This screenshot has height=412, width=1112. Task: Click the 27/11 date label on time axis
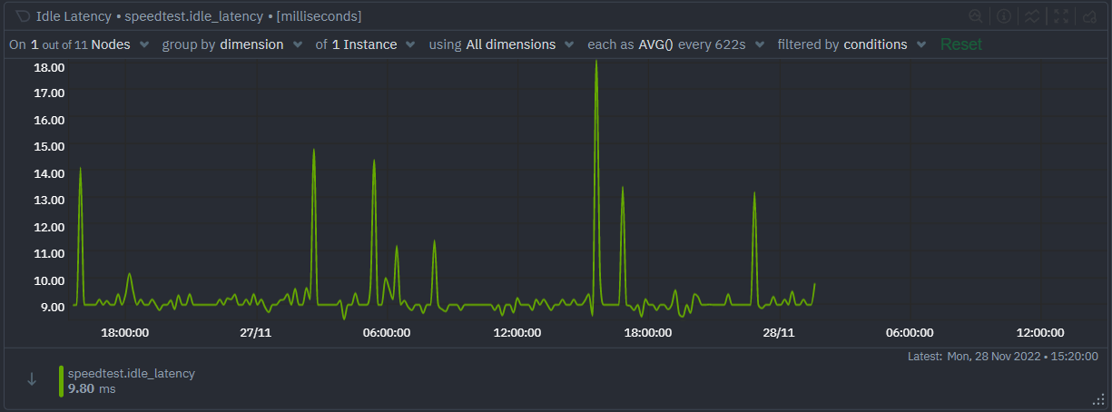[256, 333]
